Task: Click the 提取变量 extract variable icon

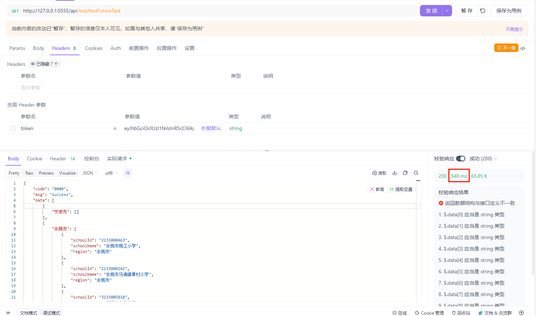Action: [401, 189]
